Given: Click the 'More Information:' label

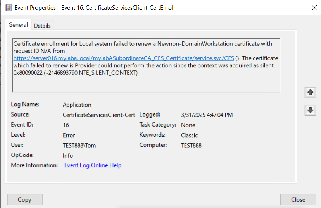Looking at the screenshot, I should (x=35, y=165).
